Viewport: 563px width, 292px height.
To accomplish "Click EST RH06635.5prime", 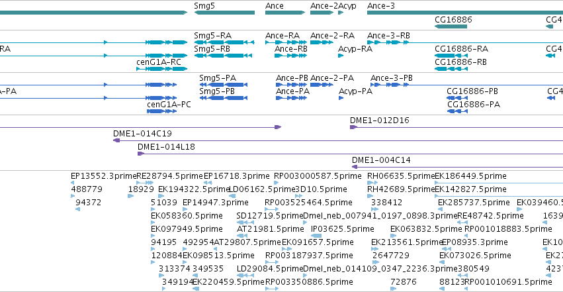I will point(401,176).
